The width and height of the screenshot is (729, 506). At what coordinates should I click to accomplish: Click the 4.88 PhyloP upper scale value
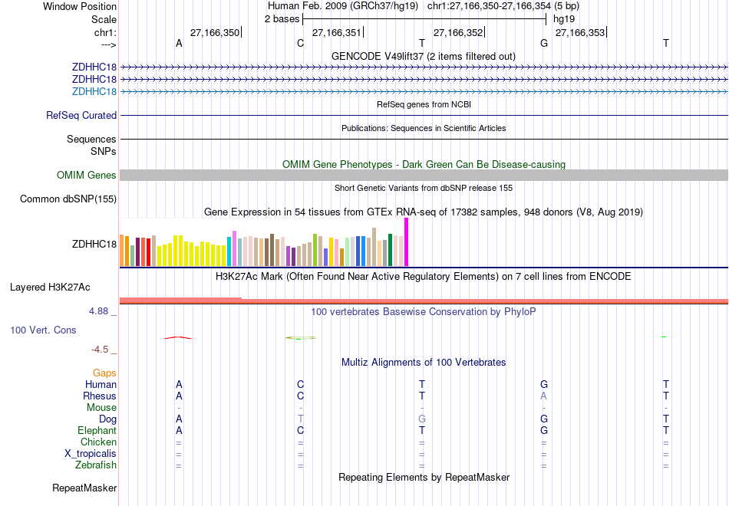coord(98,311)
